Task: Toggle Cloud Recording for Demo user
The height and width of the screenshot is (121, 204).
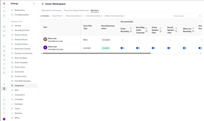Action: pos(122,48)
